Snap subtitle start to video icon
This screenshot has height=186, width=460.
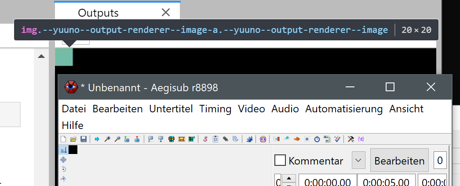point(151,139)
